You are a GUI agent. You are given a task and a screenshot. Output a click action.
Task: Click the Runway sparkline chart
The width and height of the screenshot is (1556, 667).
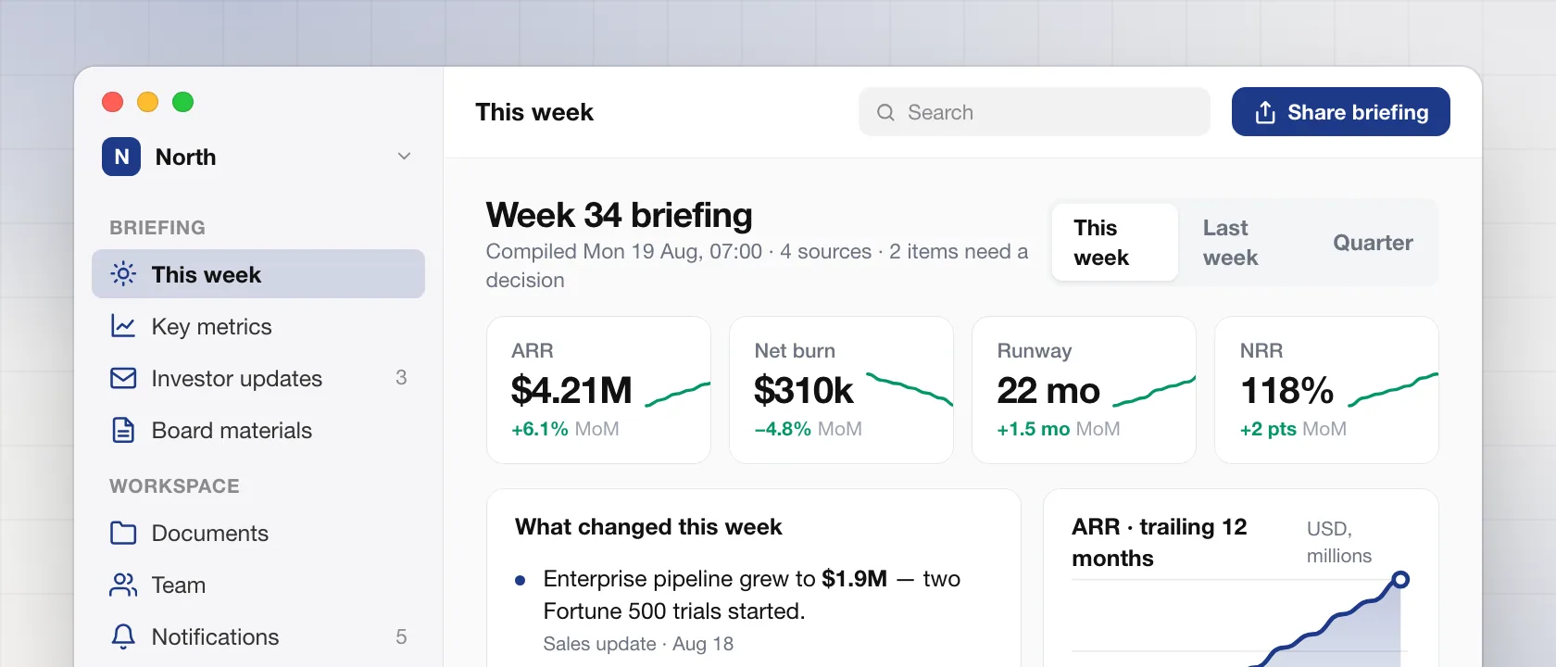click(x=1154, y=391)
